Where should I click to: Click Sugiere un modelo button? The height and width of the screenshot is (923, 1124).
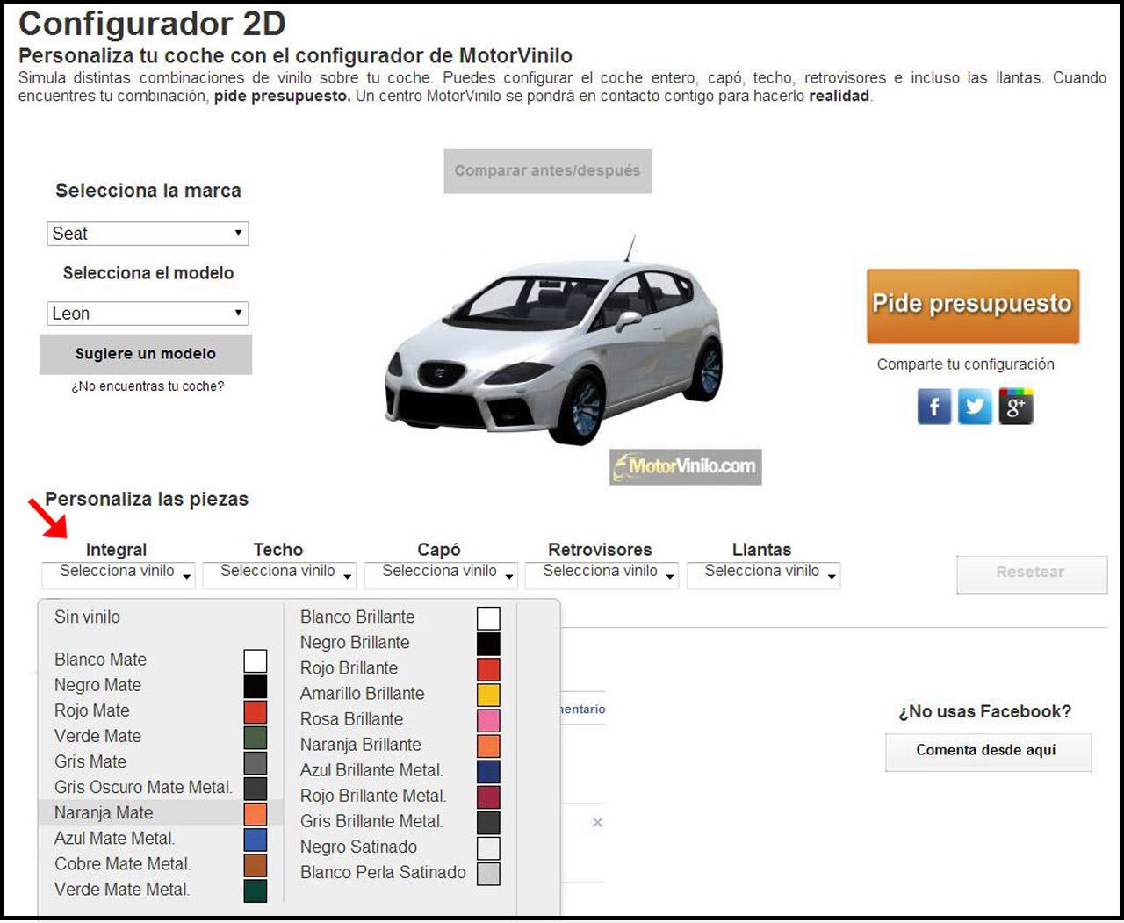(146, 354)
